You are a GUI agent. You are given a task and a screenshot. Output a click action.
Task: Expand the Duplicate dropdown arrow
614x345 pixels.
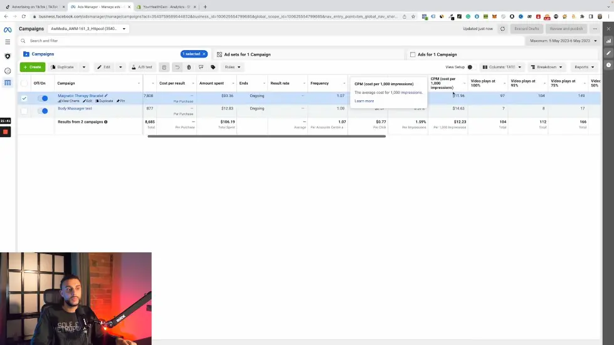84,67
